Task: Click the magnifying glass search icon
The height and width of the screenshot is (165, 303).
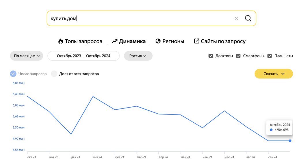Action: 248,18
